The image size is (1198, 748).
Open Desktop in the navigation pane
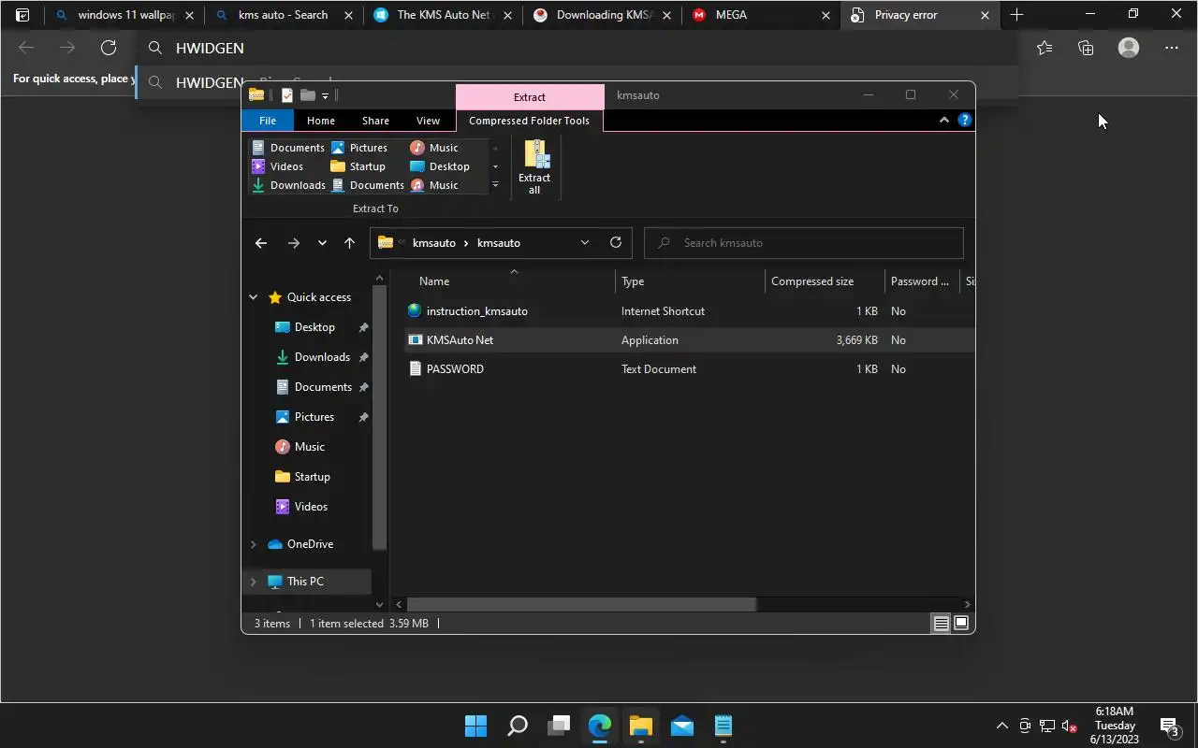click(x=314, y=327)
